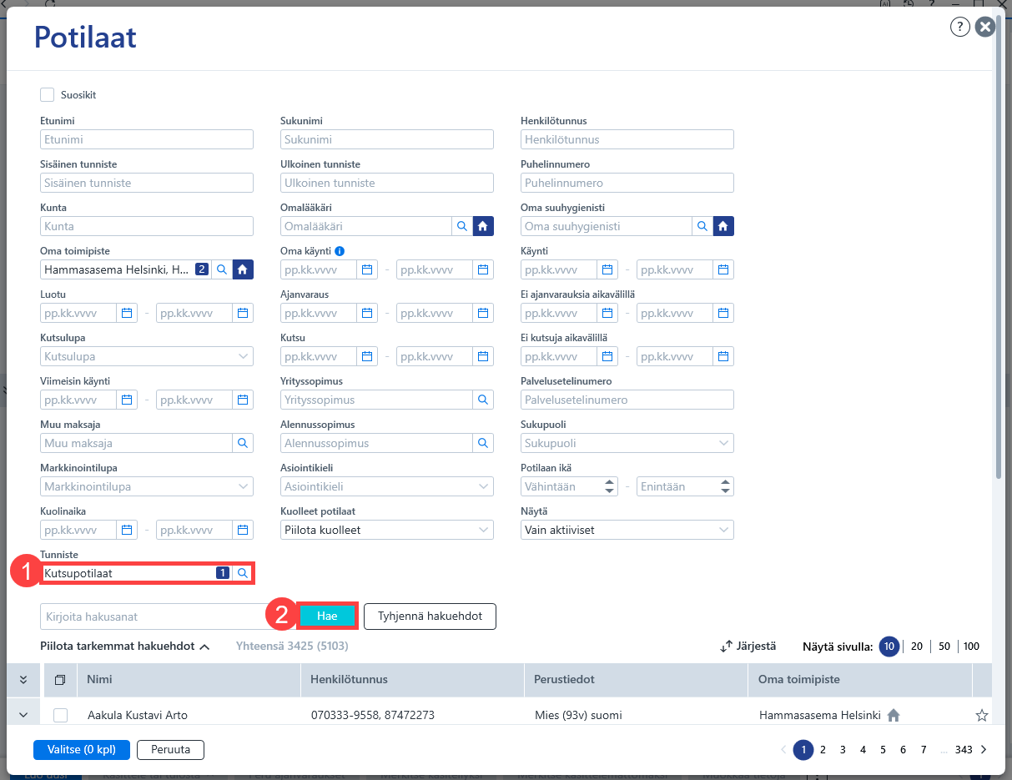The width and height of the screenshot is (1012, 780).
Task: Open calendar for Luotu start date
Action: pos(127,313)
